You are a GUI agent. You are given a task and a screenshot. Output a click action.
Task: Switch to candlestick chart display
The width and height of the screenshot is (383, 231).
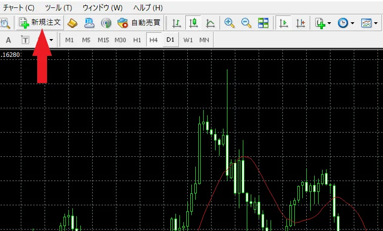tap(193, 23)
